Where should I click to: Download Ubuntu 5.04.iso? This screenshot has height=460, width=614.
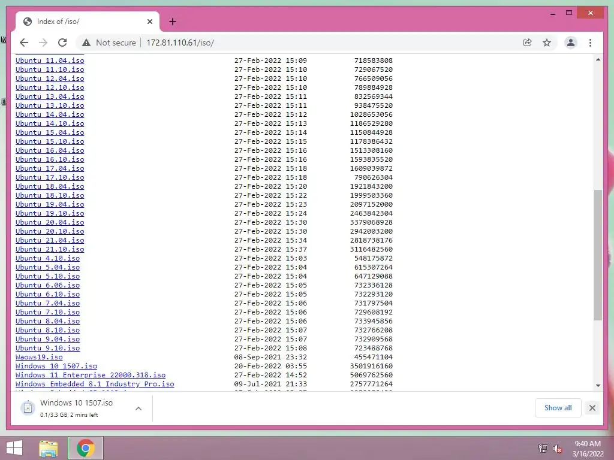48,268
